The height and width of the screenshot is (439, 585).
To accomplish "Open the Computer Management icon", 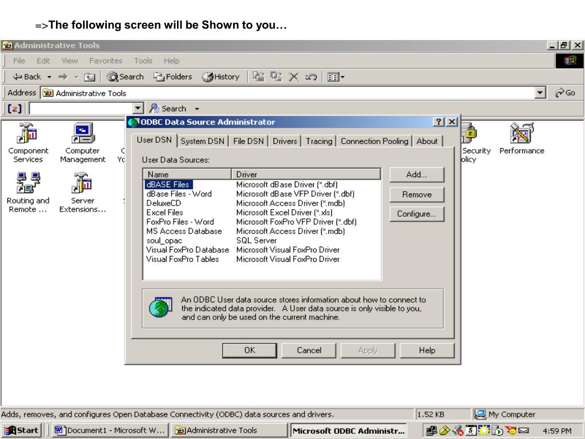I will (x=82, y=142).
